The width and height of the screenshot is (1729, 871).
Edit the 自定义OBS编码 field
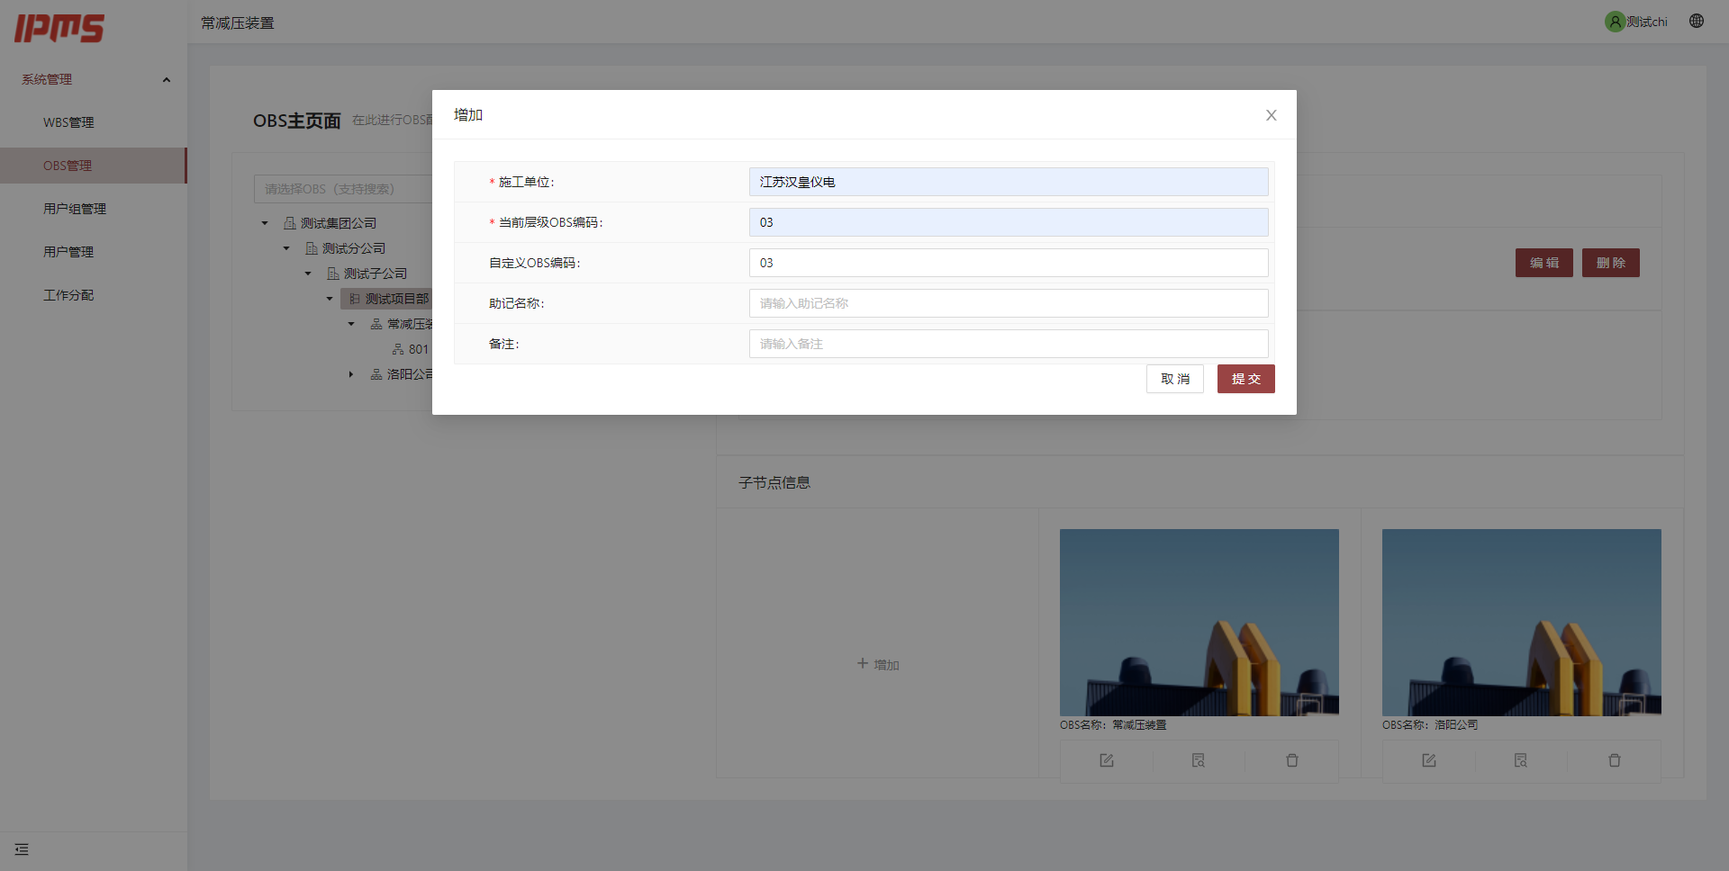tap(1009, 263)
